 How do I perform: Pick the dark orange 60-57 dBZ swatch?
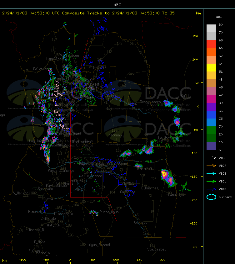click(x=211, y=52)
